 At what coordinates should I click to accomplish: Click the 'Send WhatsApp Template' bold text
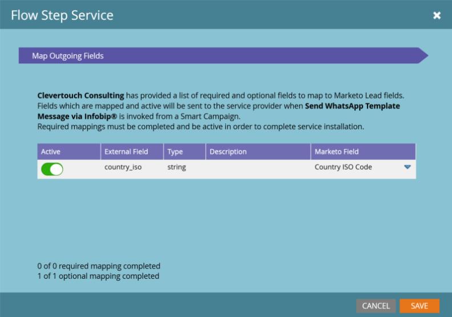353,106
